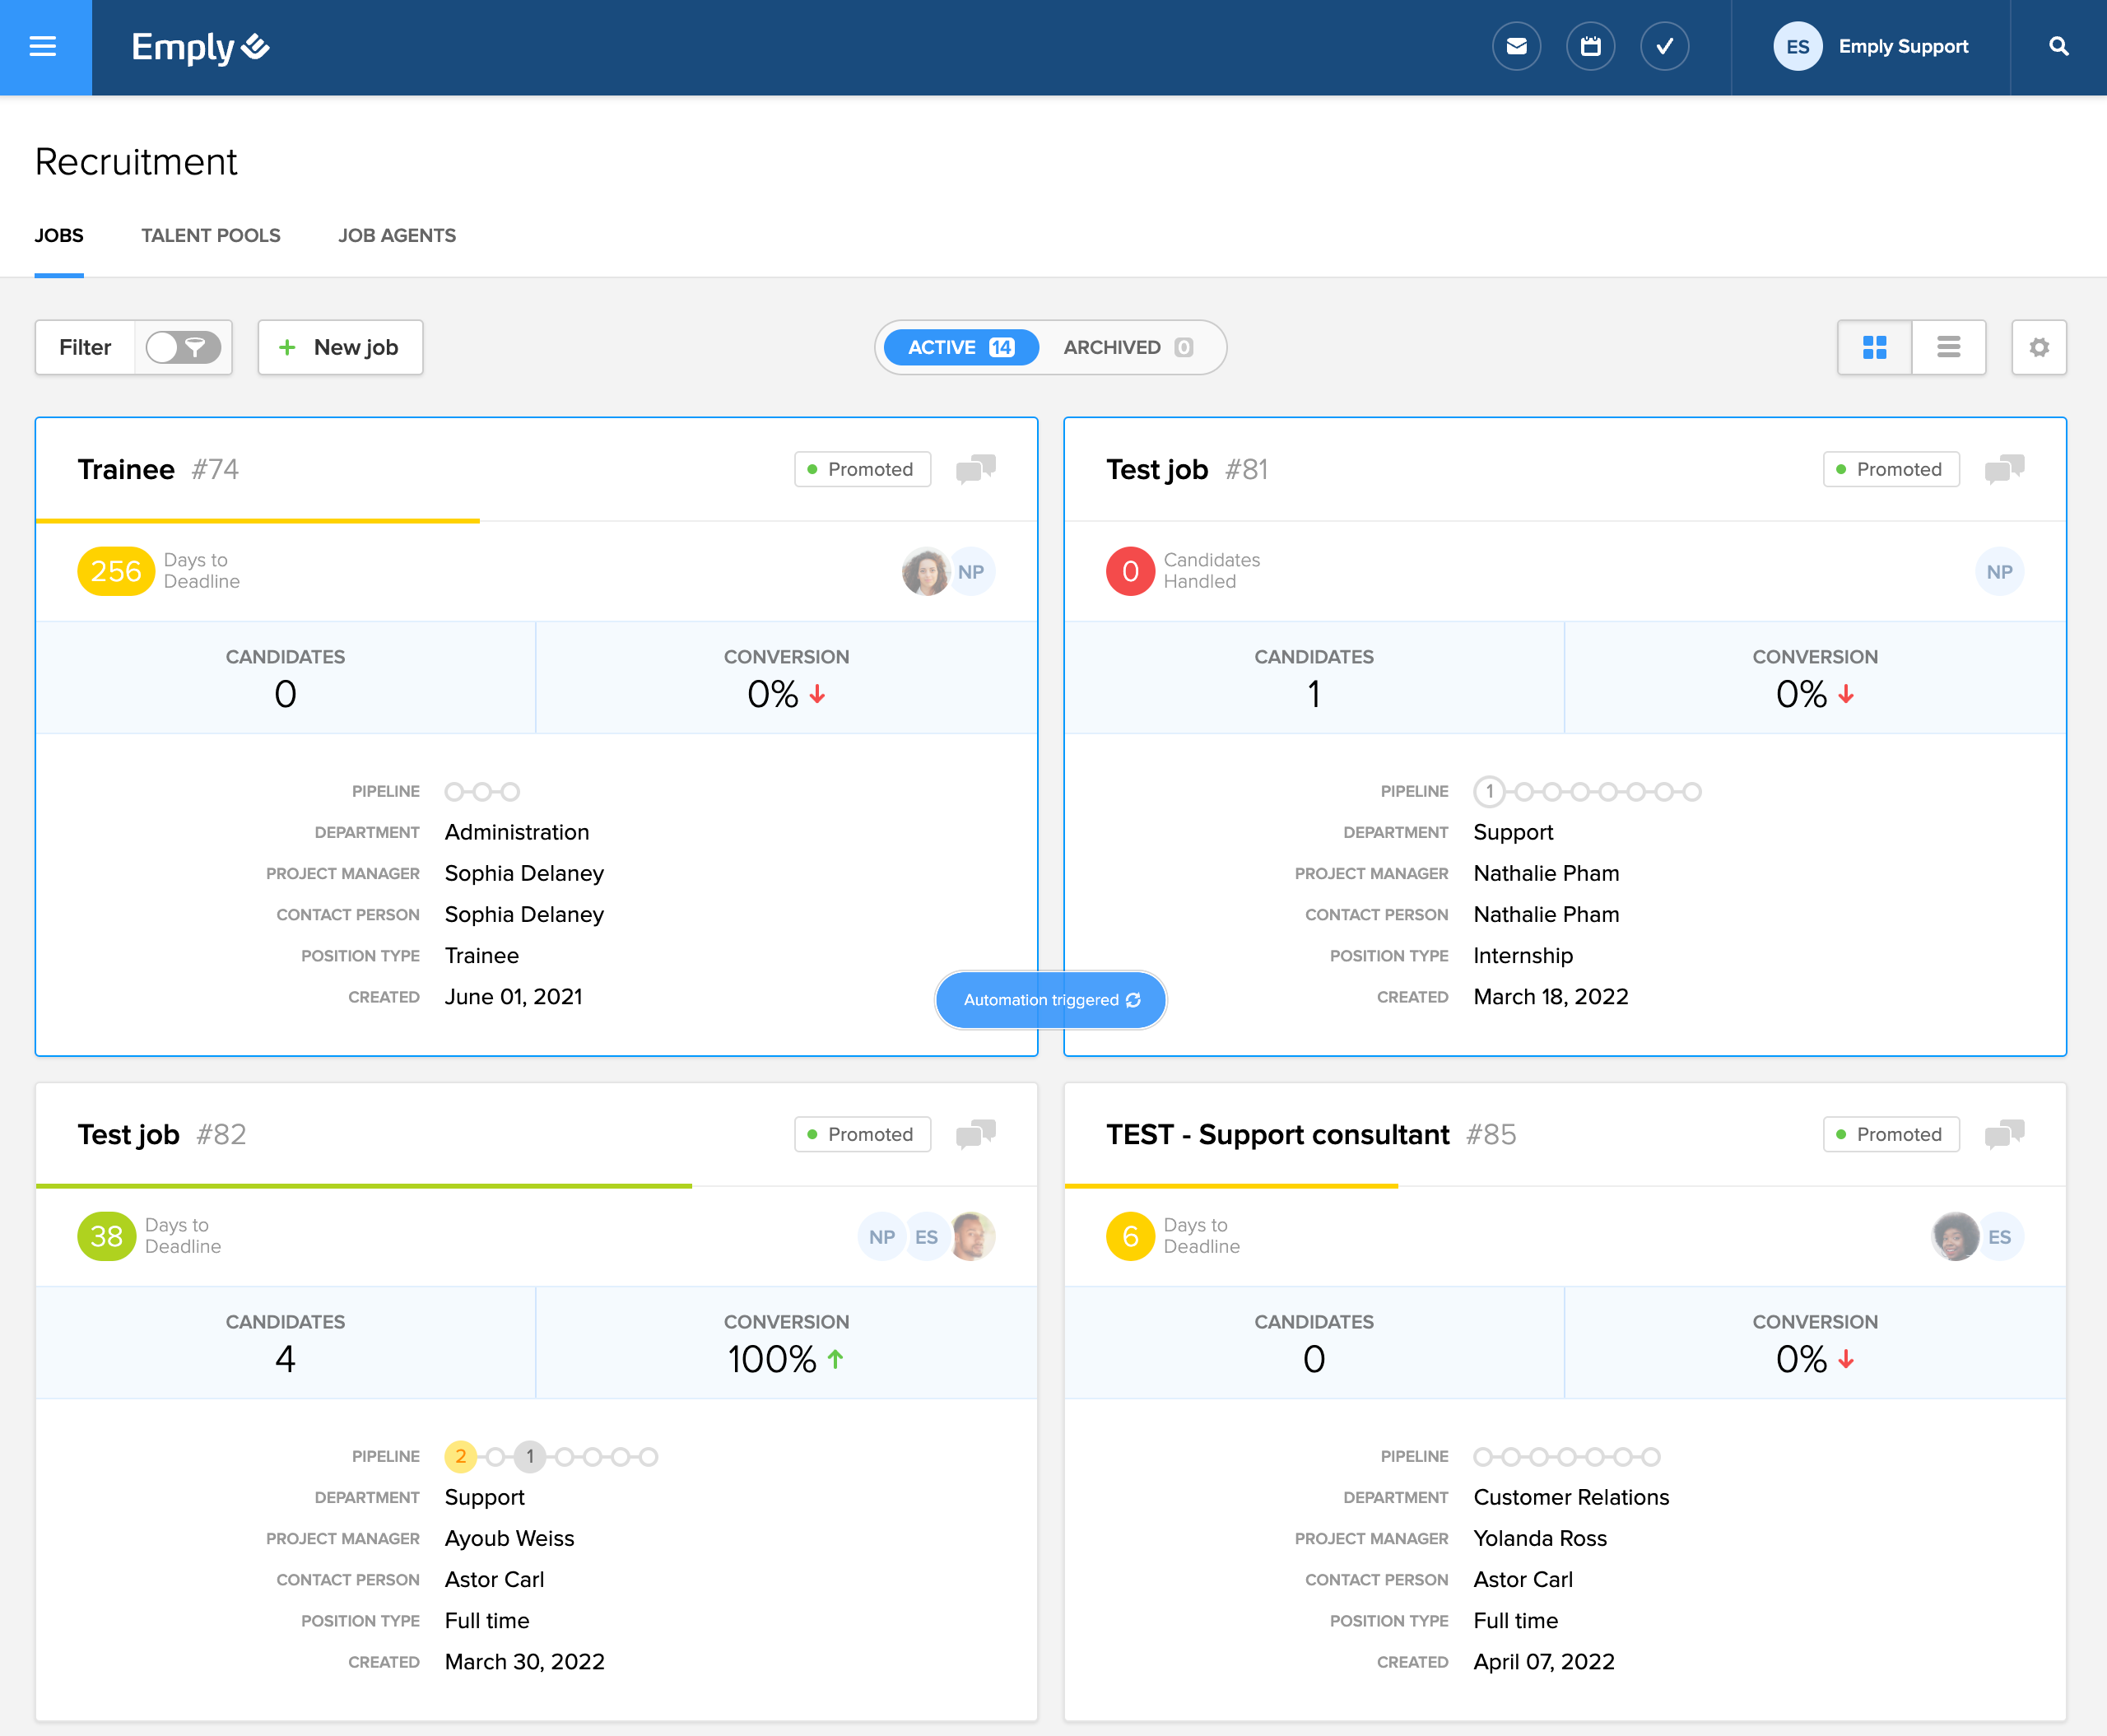Switch to grid card view
The width and height of the screenshot is (2107, 1736).
1874,347
